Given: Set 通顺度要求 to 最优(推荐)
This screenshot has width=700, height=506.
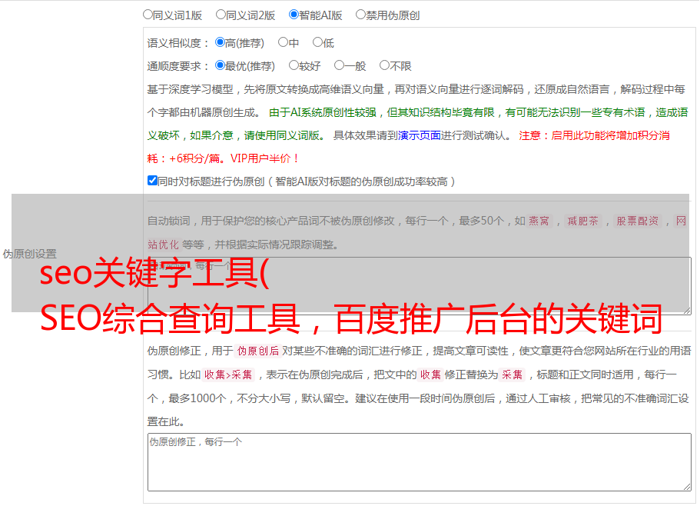Looking at the screenshot, I should pyautogui.click(x=220, y=65).
